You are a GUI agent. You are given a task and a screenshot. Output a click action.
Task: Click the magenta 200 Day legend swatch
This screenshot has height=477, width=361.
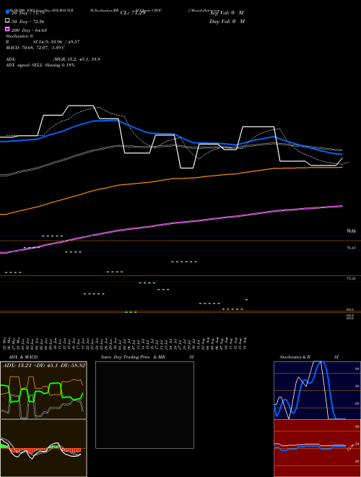8,29
